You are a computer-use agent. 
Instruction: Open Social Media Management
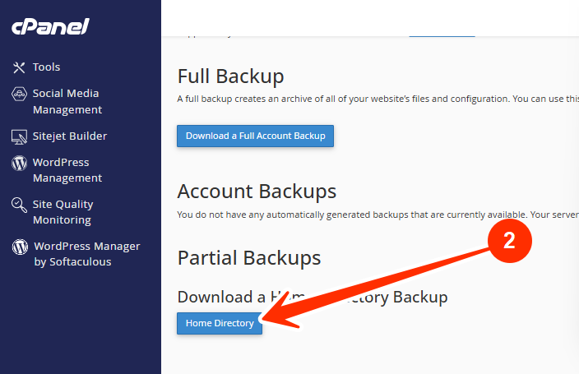point(67,102)
